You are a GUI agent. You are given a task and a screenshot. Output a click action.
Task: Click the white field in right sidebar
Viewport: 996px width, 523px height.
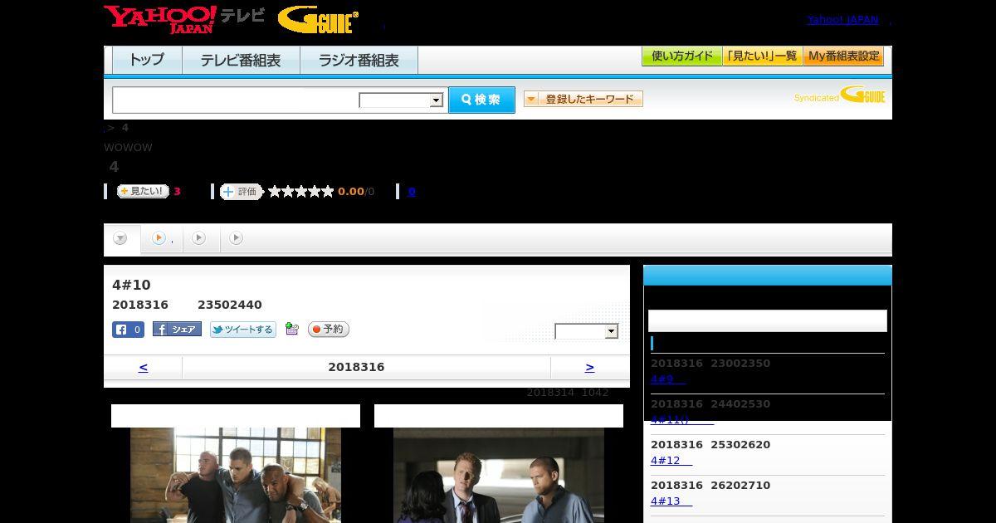pos(768,321)
